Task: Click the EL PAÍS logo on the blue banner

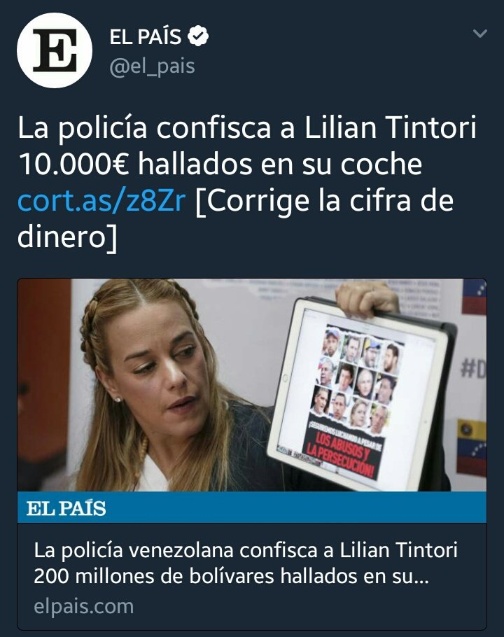Action: (x=66, y=507)
